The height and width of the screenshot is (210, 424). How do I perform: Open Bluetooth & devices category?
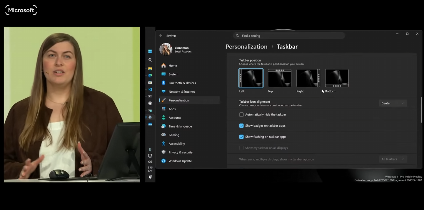pyautogui.click(x=189, y=83)
